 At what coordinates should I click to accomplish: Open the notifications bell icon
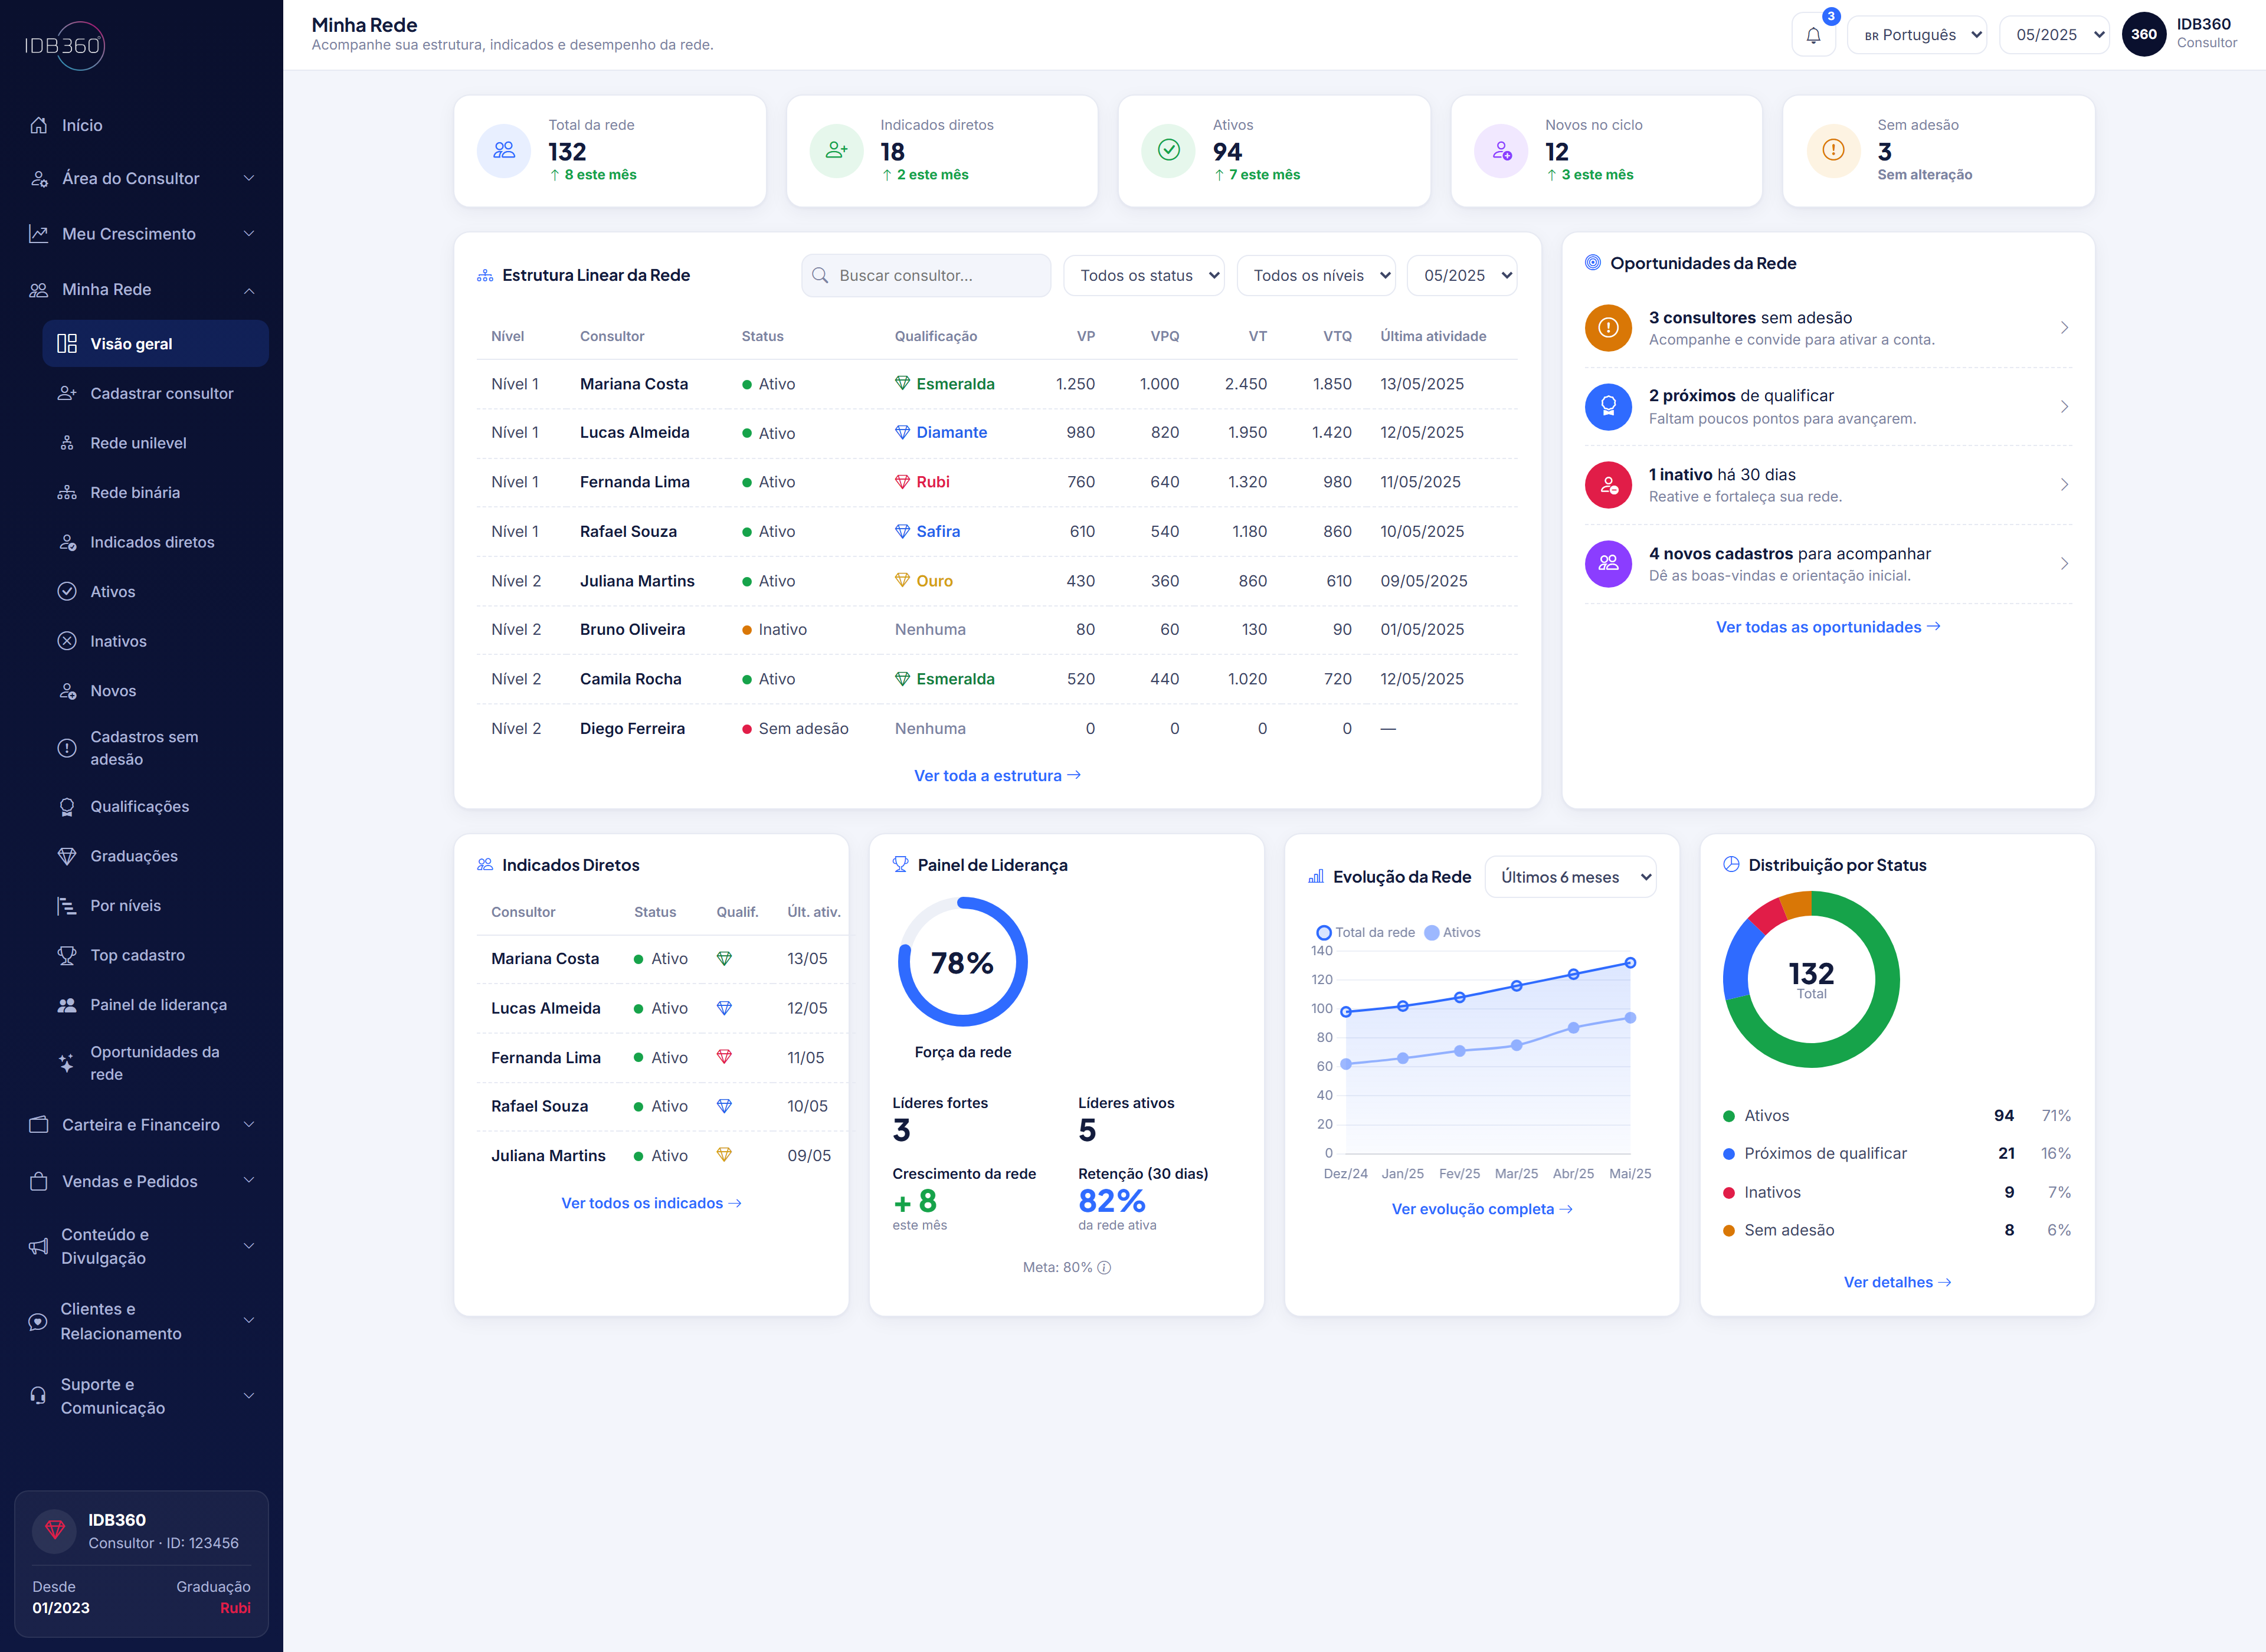point(1813,35)
